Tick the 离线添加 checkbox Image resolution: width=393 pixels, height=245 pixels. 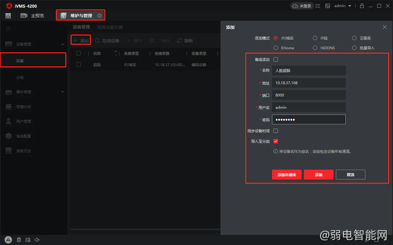pos(276,59)
